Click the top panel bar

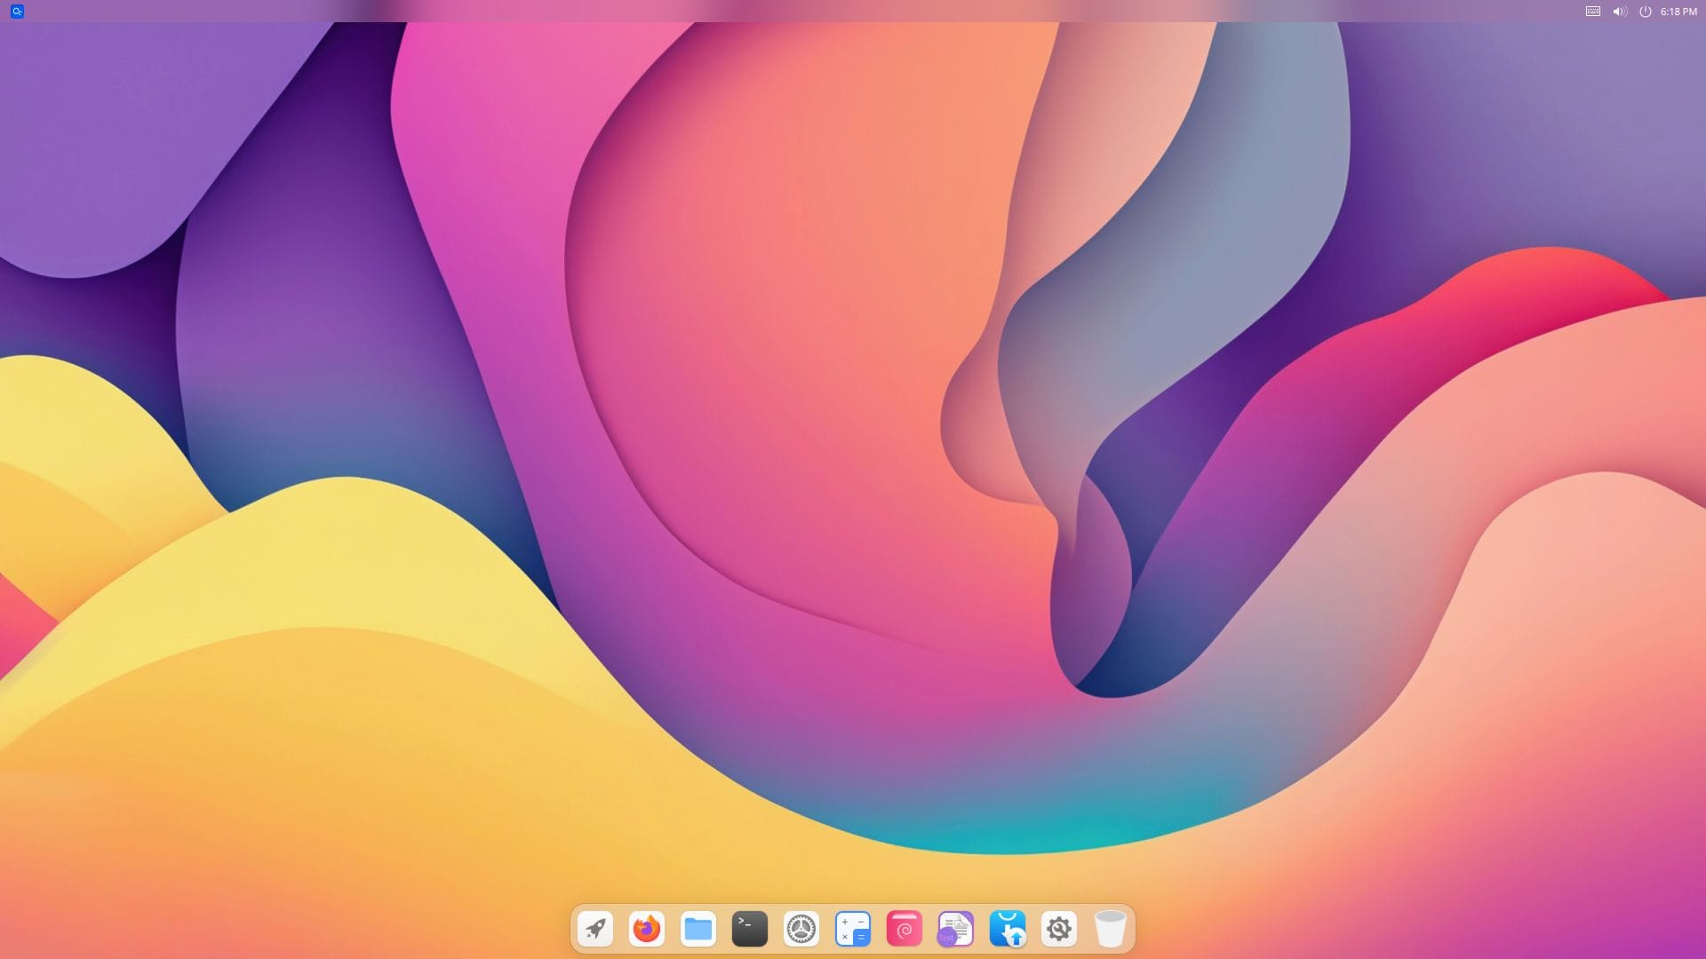coord(800,12)
